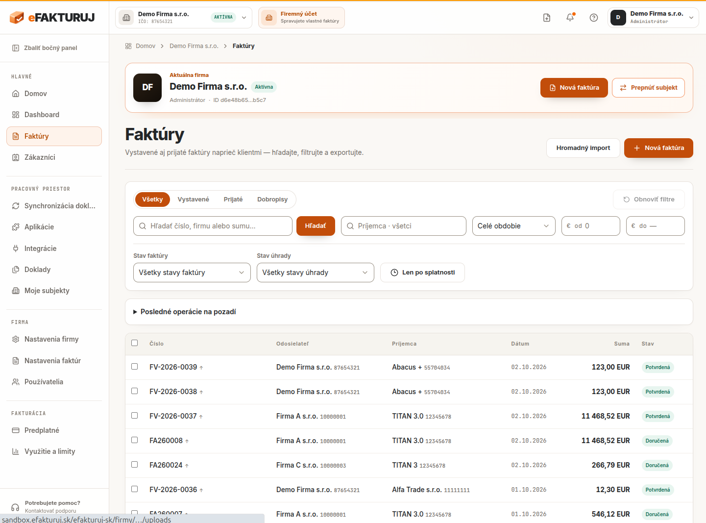
Task: Open the Všetky stavy úhrady dropdown
Action: coord(316,273)
